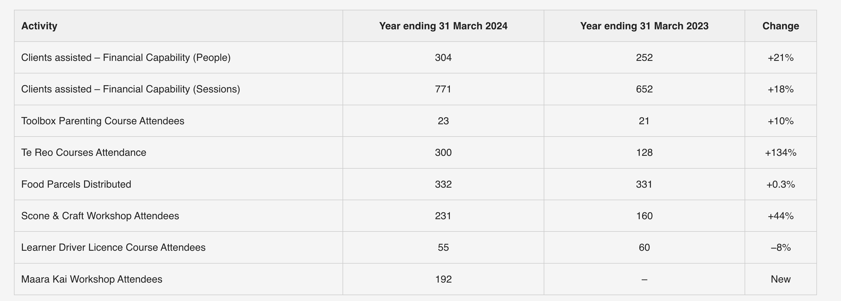Click Clients assisted Financial Capability (Sessions) label
Viewport: 841px width, 301px height.
click(130, 89)
